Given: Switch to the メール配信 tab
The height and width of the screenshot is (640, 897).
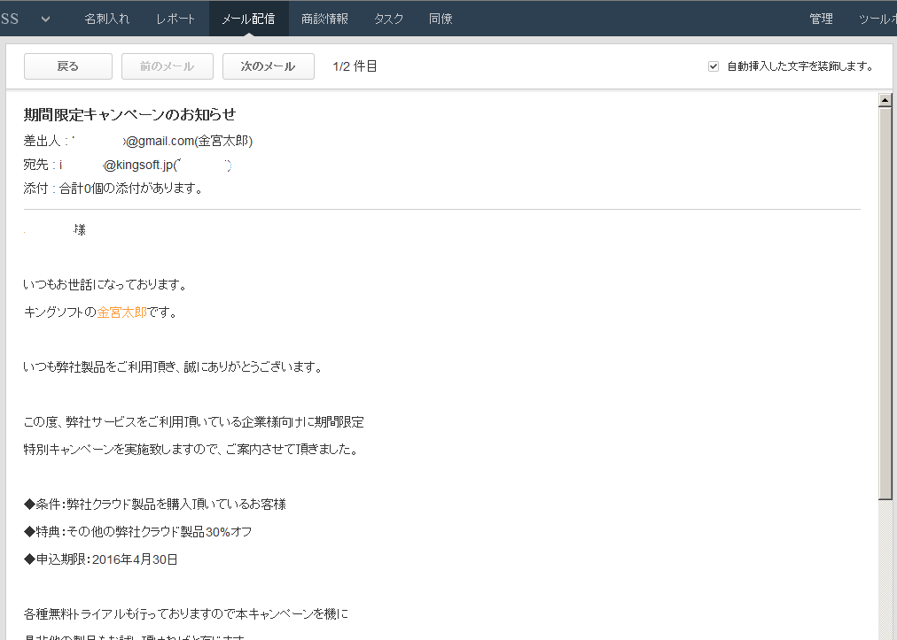Looking at the screenshot, I should pyautogui.click(x=248, y=18).
